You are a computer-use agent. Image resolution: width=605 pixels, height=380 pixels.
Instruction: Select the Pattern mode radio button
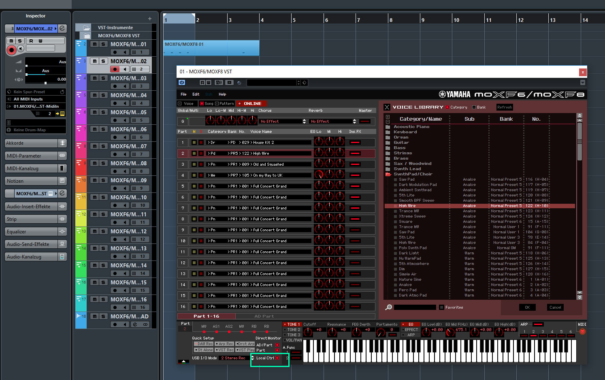coord(217,104)
